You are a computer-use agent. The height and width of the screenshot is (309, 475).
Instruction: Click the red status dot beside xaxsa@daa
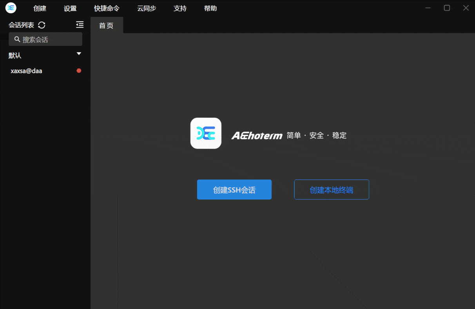pyautogui.click(x=79, y=71)
